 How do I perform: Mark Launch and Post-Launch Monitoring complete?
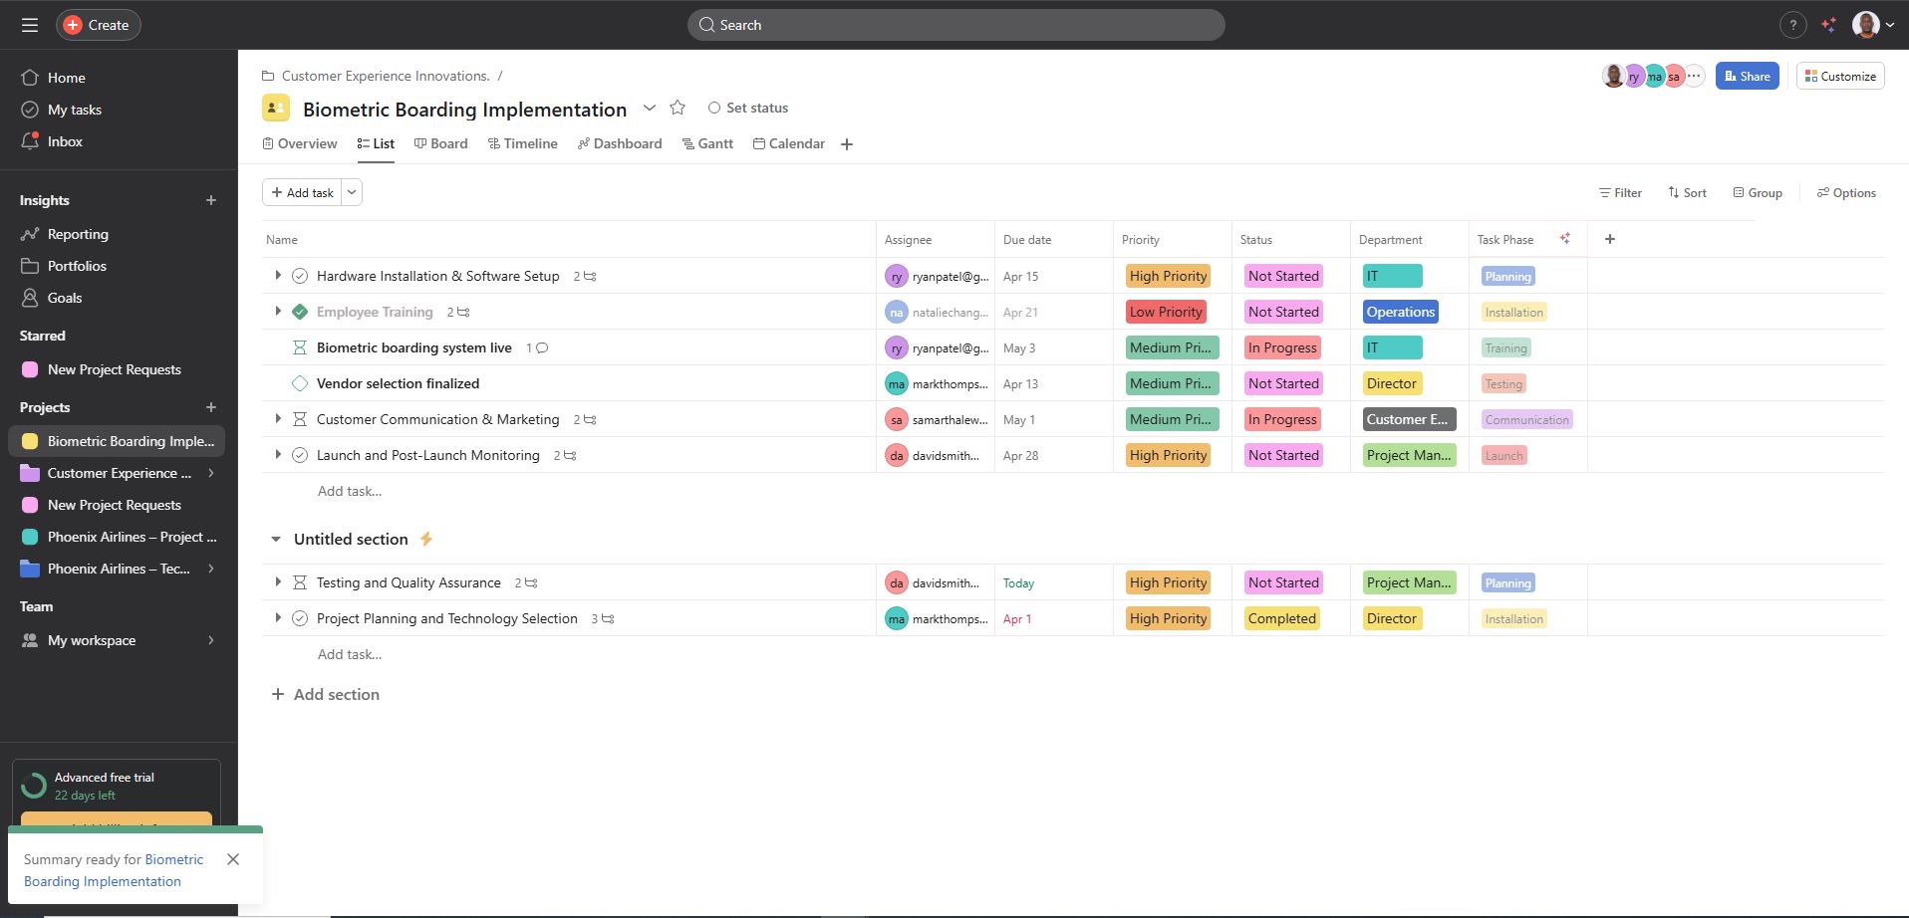click(x=299, y=455)
